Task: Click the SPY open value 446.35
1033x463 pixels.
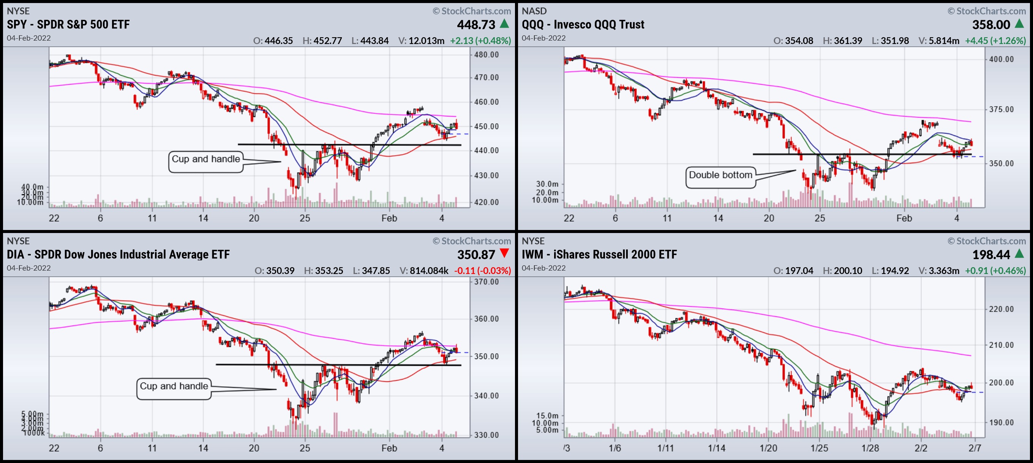Action: coord(279,41)
